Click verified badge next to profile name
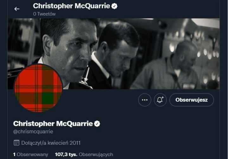 [97, 123]
